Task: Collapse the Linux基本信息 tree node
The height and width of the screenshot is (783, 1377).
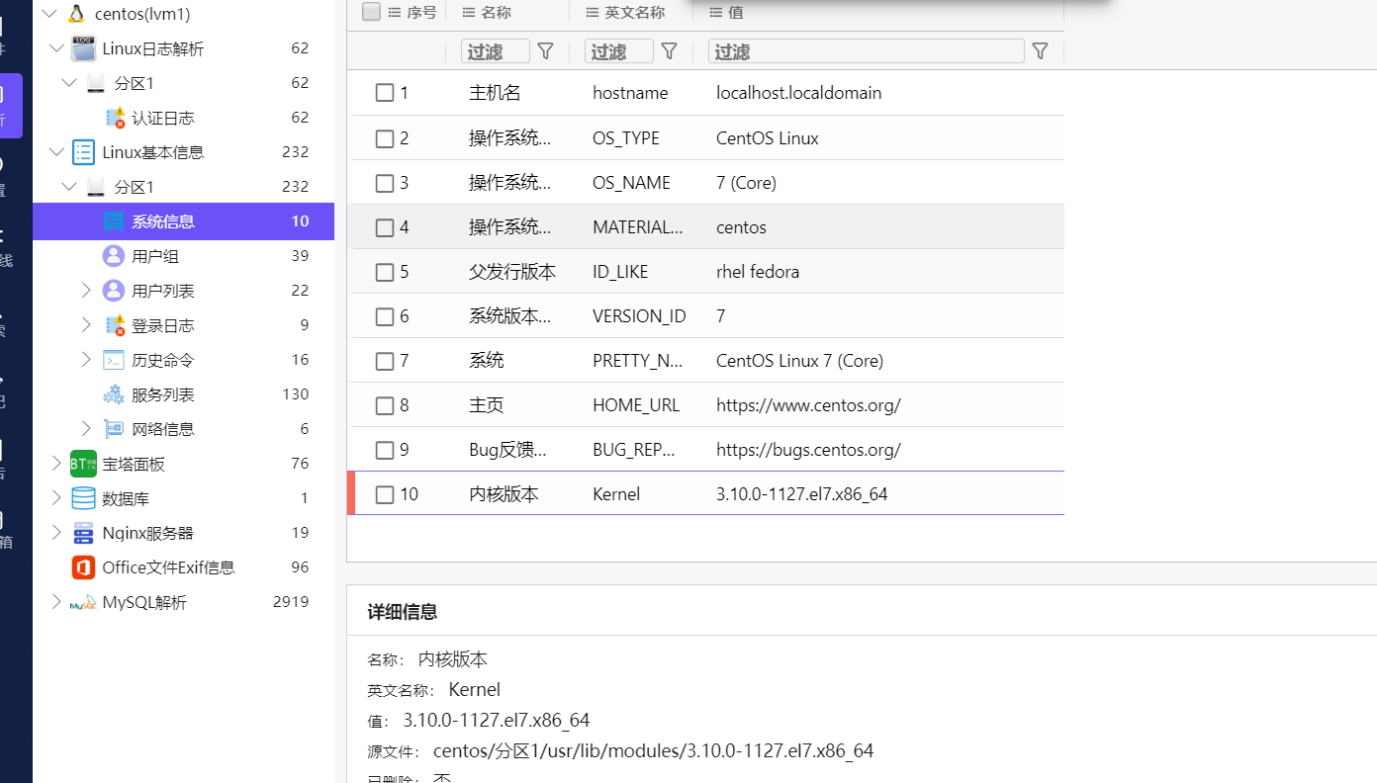Action: pyautogui.click(x=55, y=152)
